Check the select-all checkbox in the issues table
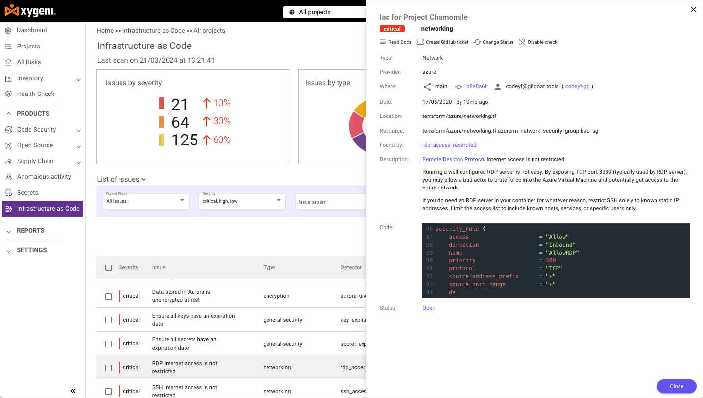This screenshot has height=398, width=703. pyautogui.click(x=108, y=267)
